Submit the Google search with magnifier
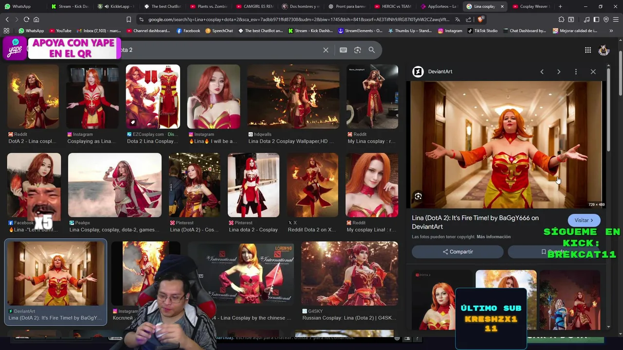 tap(371, 50)
